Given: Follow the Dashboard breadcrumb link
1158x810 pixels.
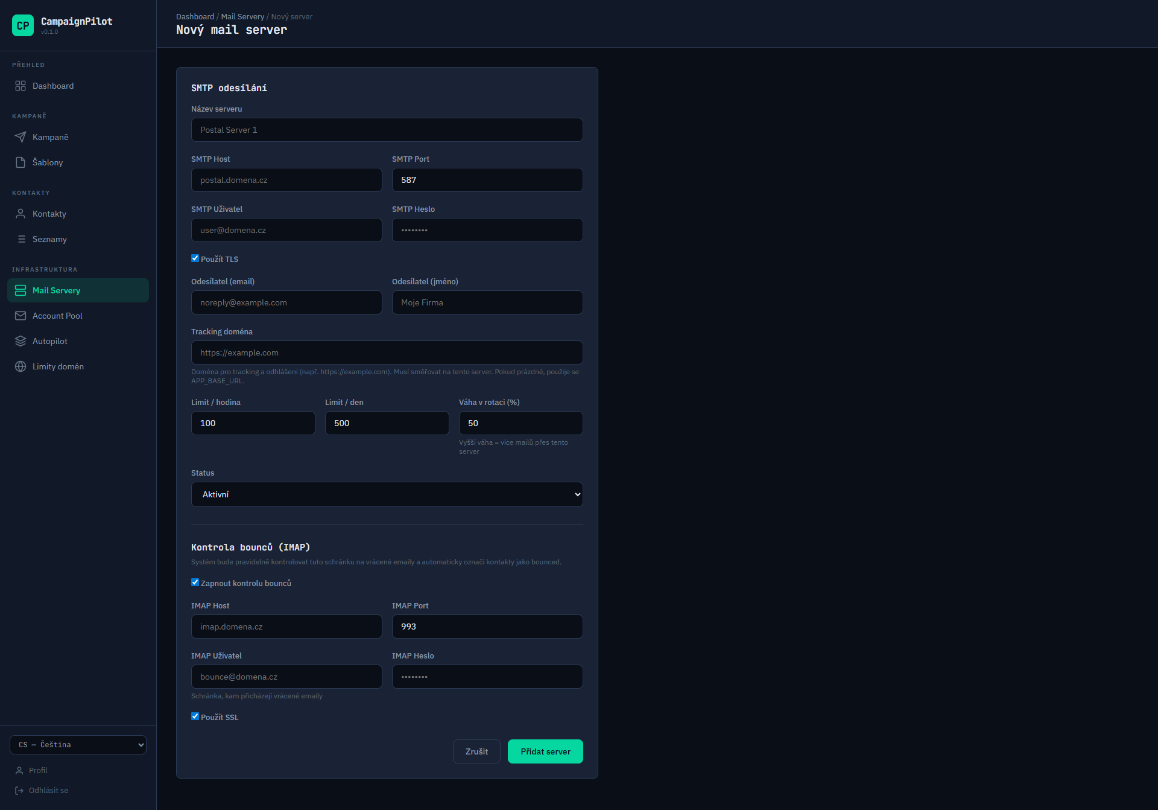Looking at the screenshot, I should click(195, 17).
